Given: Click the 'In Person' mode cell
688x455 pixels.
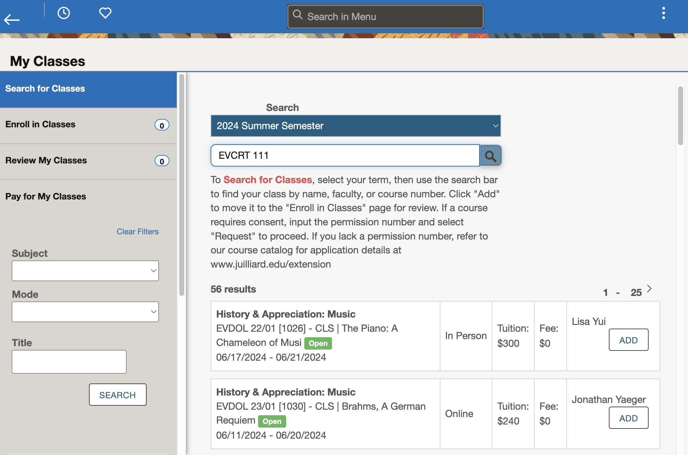Looking at the screenshot, I should [466, 336].
